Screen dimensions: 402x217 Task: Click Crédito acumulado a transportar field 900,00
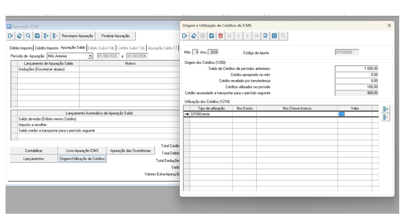pos(356,93)
